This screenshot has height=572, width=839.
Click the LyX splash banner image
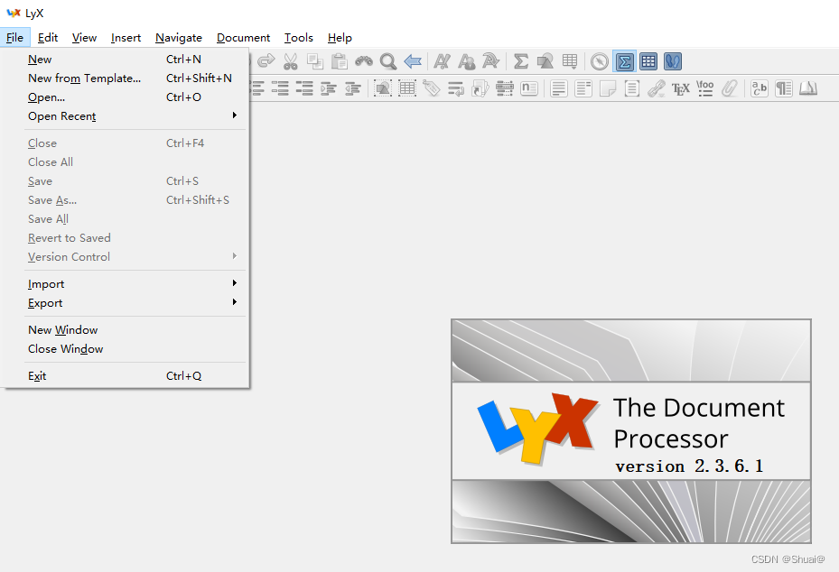(x=631, y=431)
